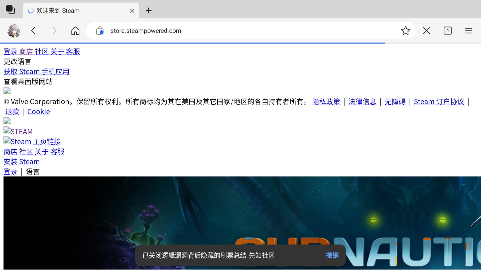481x270 pixels.
Task: Click 查看桌面版网站 text
Action: 28,82
